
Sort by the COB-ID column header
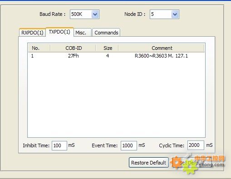[73, 48]
